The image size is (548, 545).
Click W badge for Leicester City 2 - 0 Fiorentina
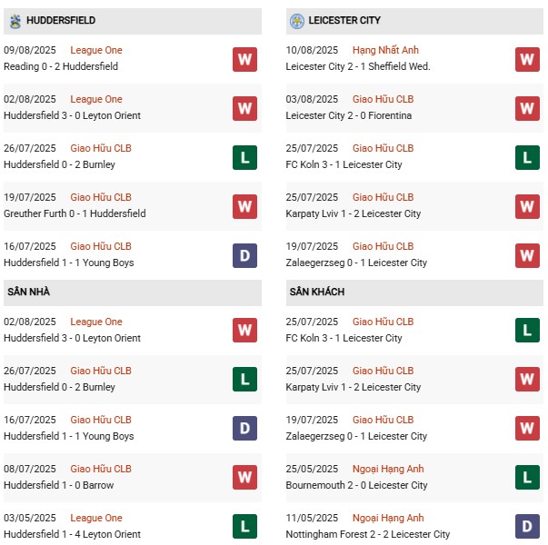coord(527,108)
